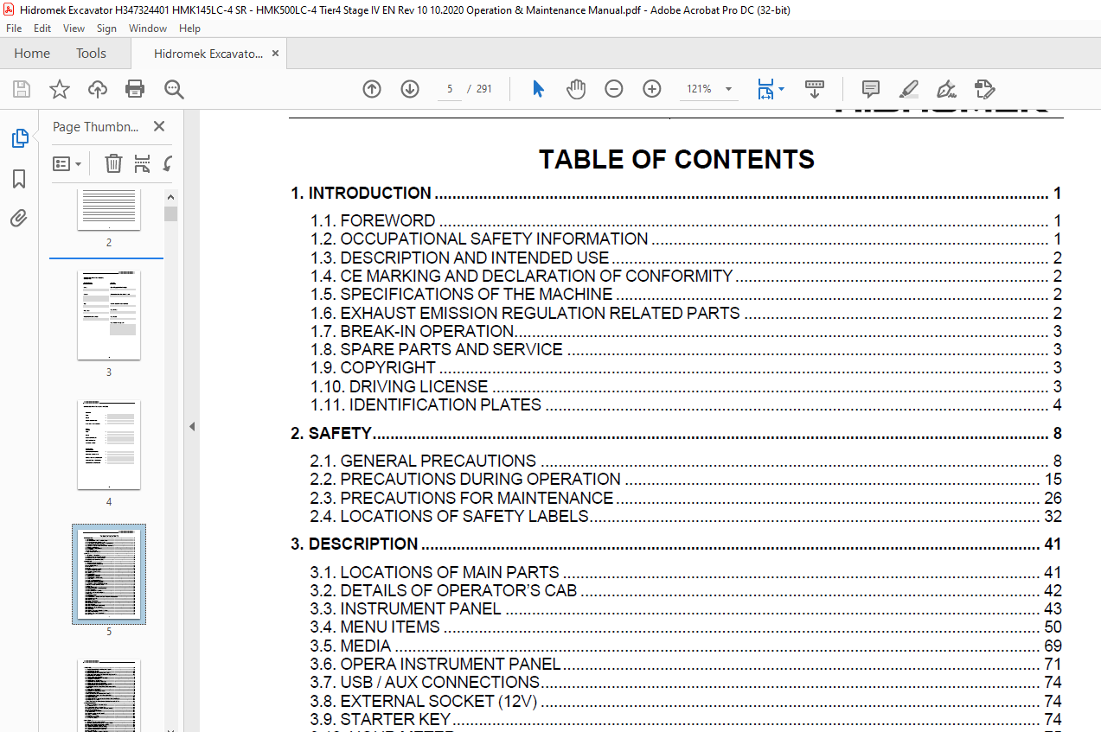Select page 3 thumbnail
Screen dimensions: 1101x732
[109, 315]
